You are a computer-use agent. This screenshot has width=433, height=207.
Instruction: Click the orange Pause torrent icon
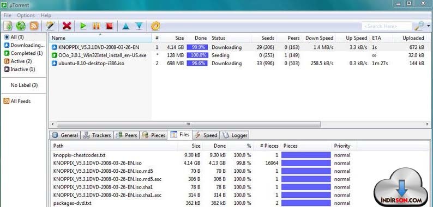tap(97, 26)
